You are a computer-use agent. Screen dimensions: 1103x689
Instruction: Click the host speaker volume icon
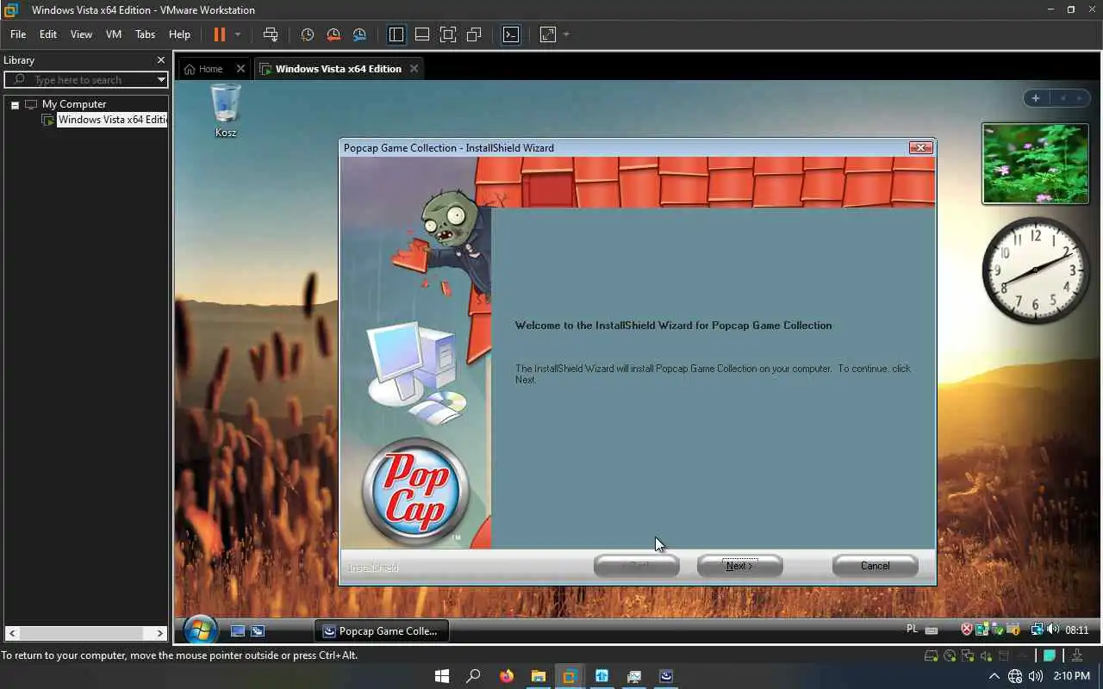pos(1035,677)
